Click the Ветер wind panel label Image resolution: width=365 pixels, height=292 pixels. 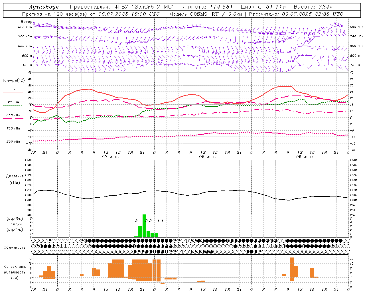[x=26, y=22]
